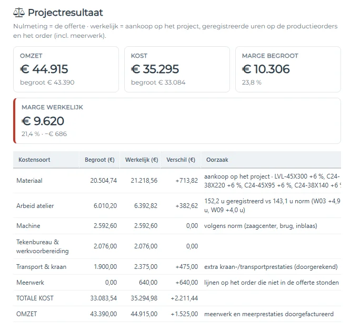
Task: Click OMZET budget value 43.390,00
Action: tap(104, 314)
